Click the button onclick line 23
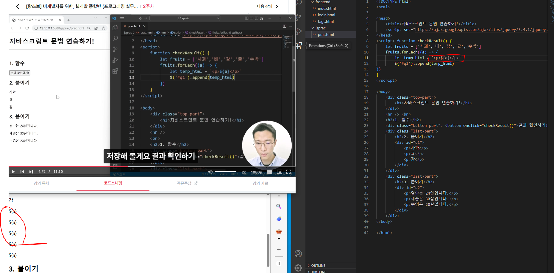The image size is (554, 273). (x=466, y=126)
